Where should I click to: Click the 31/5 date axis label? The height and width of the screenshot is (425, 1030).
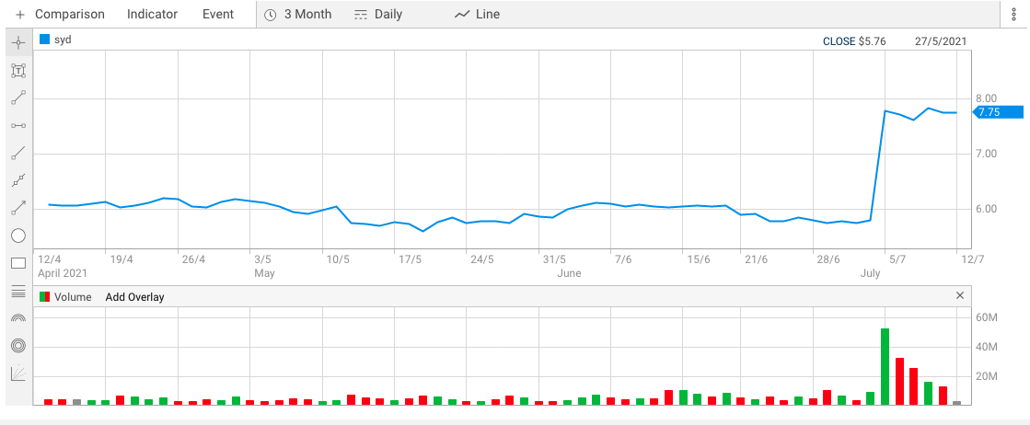point(554,259)
